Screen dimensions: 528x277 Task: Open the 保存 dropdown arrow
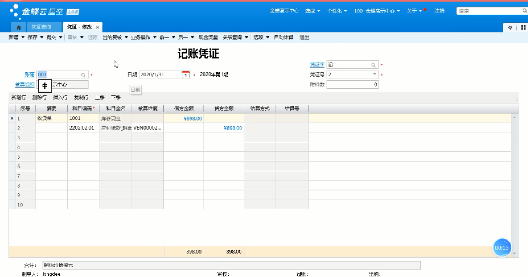[42, 38]
